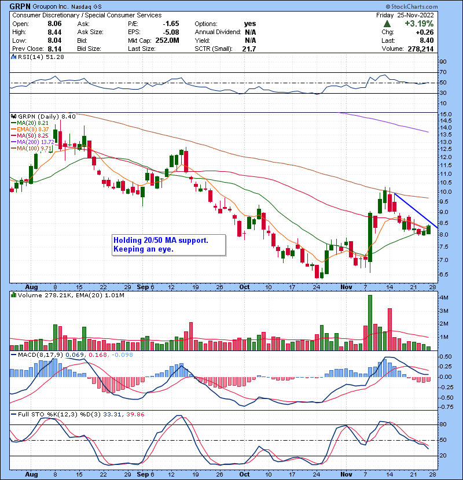Click the +3.19% percent change value
Image resolution: width=463 pixels, height=480 pixels.
tap(419, 24)
